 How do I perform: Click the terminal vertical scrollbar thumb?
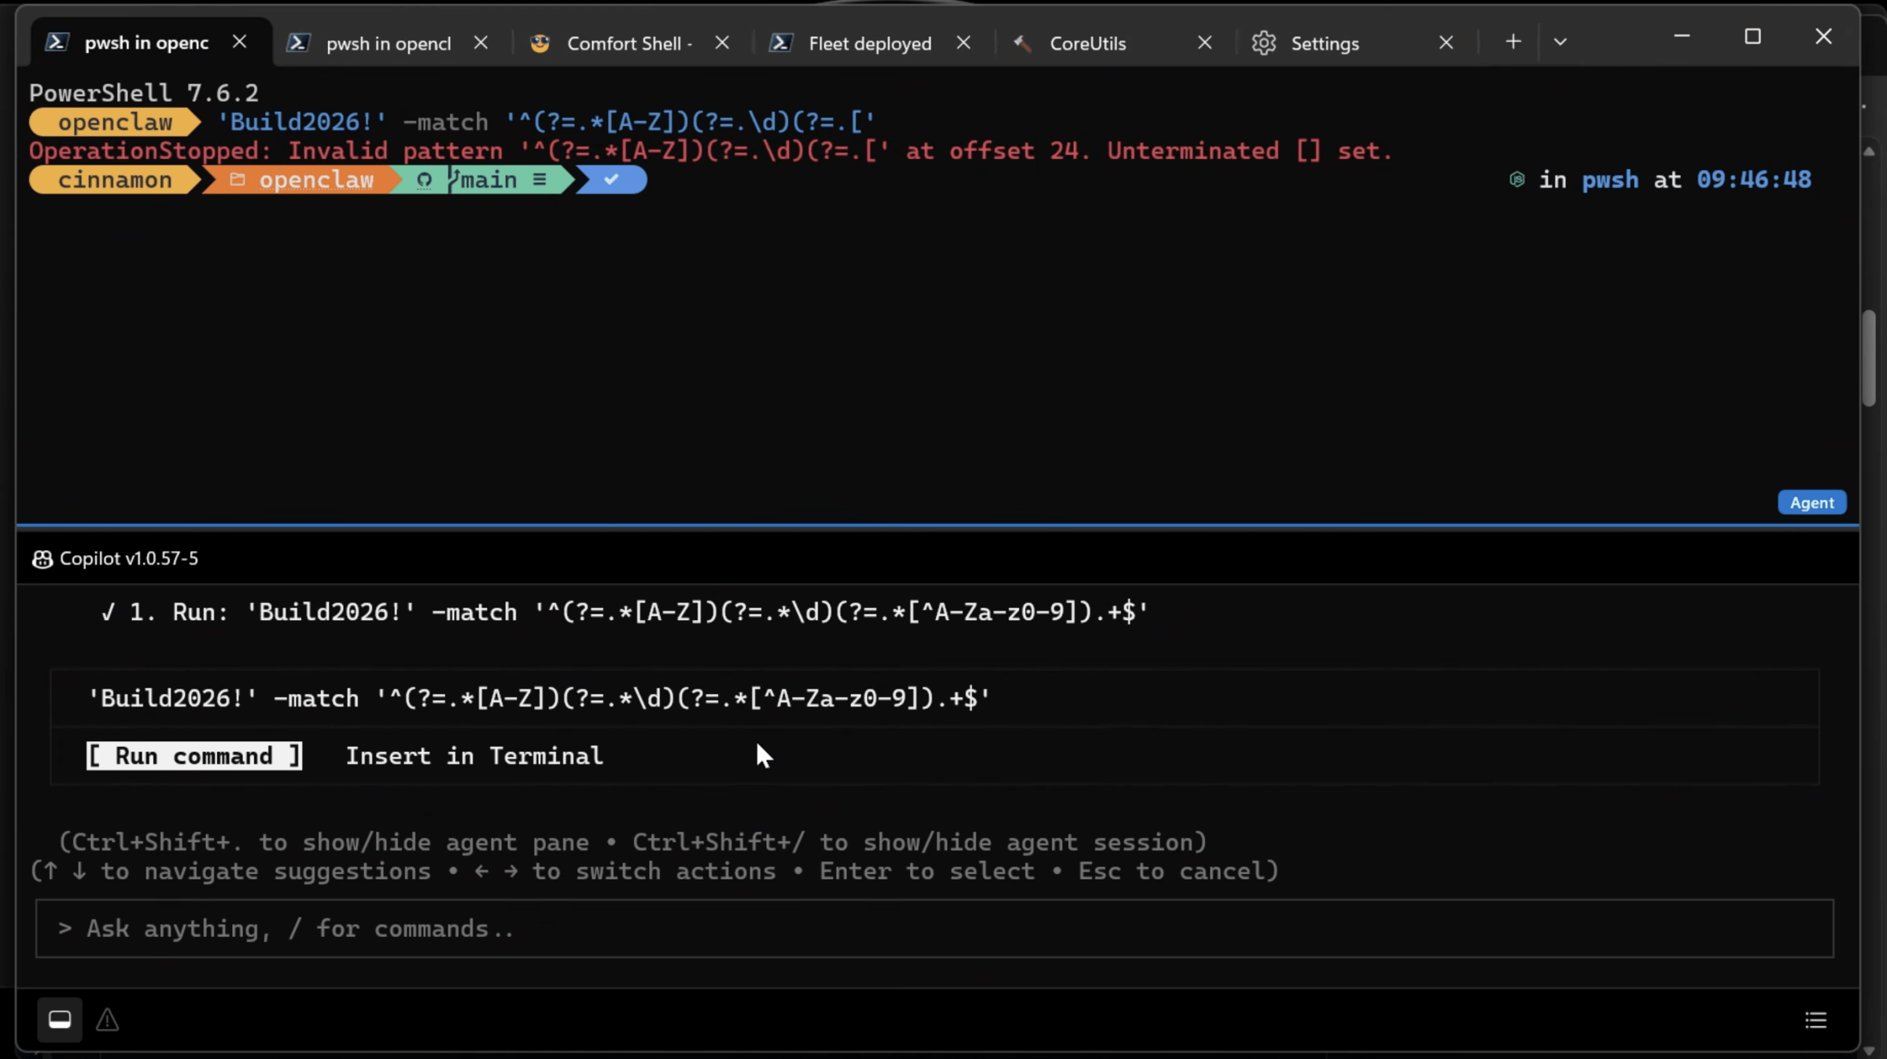tap(1869, 358)
